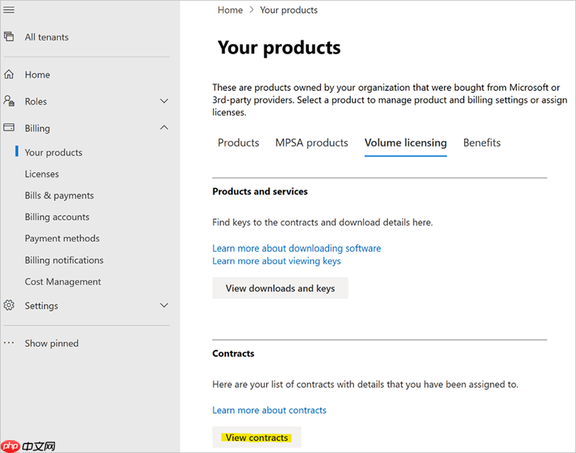This screenshot has width=576, height=453.
Task: Click the breadcrumb separator chevron
Action: 251,10
